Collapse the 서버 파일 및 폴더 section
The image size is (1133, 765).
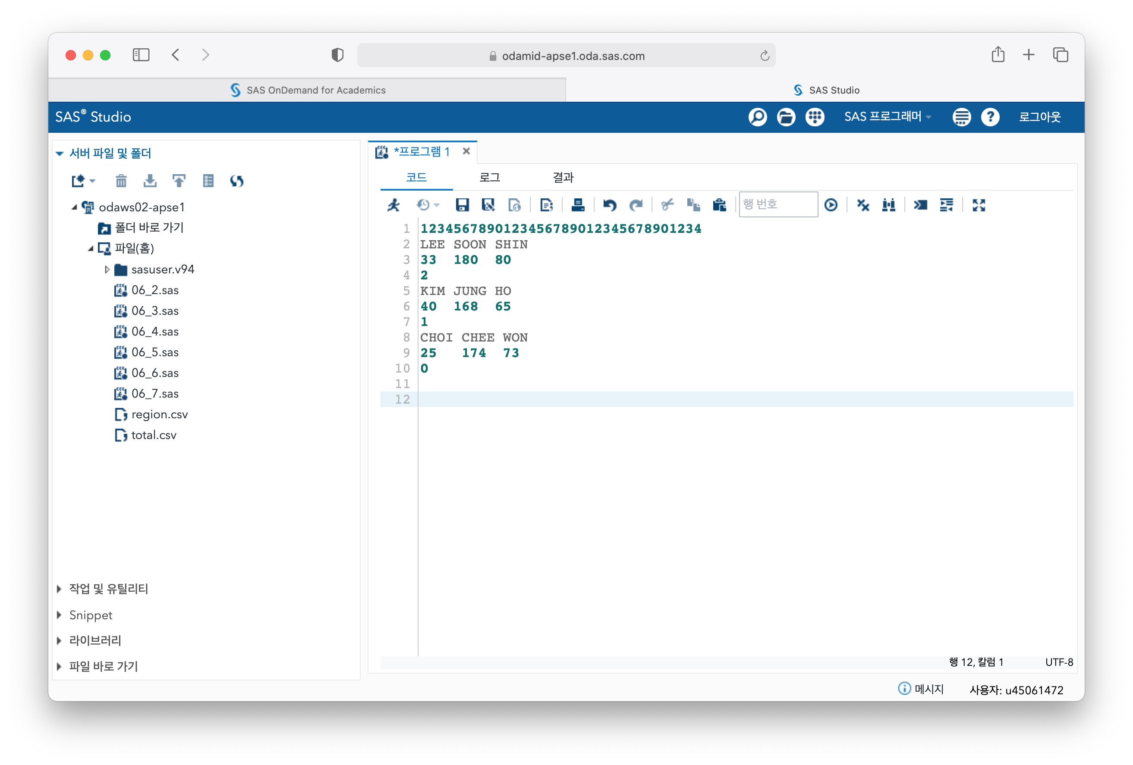[x=60, y=154]
